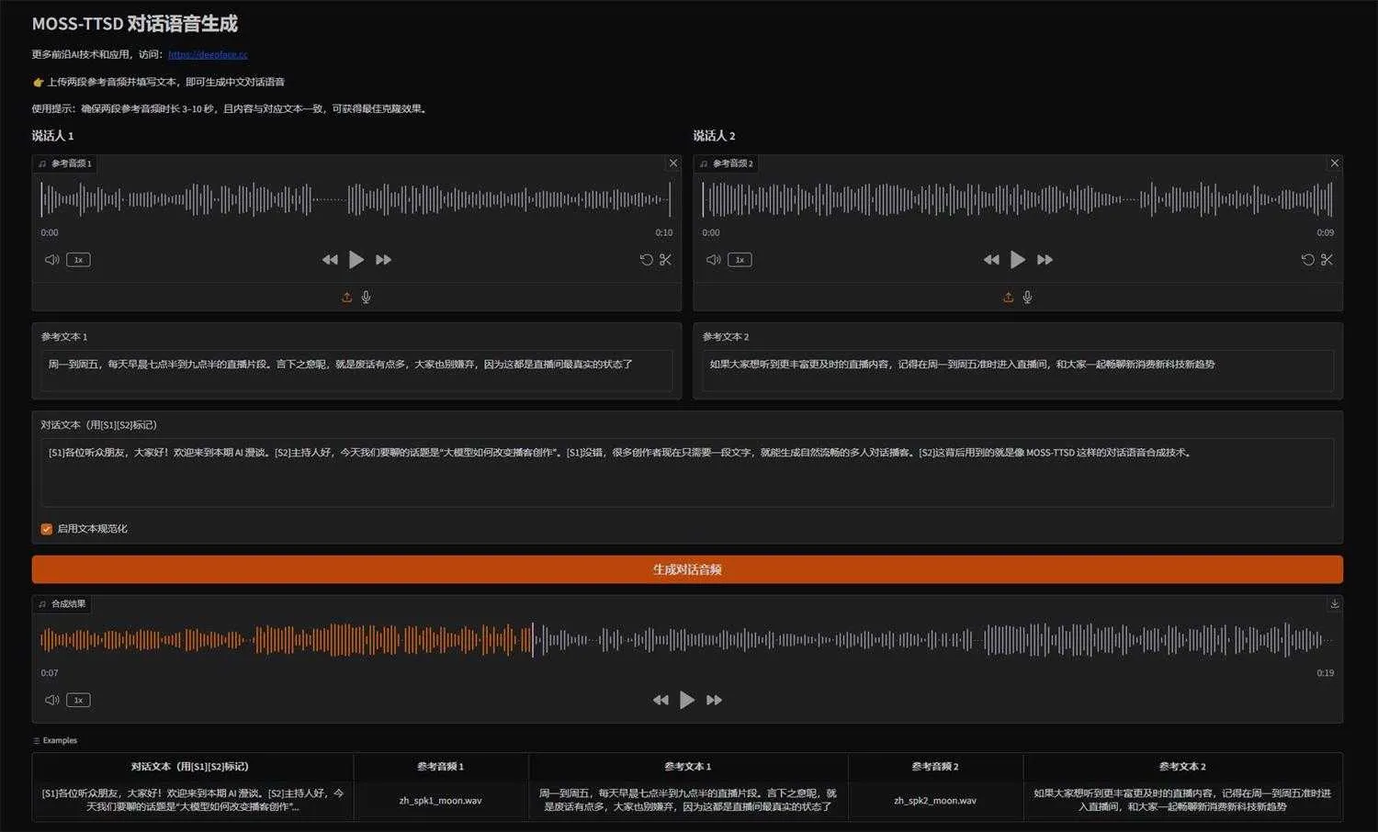This screenshot has height=832, width=1378.
Task: Play reference audio 1
Action: (356, 260)
